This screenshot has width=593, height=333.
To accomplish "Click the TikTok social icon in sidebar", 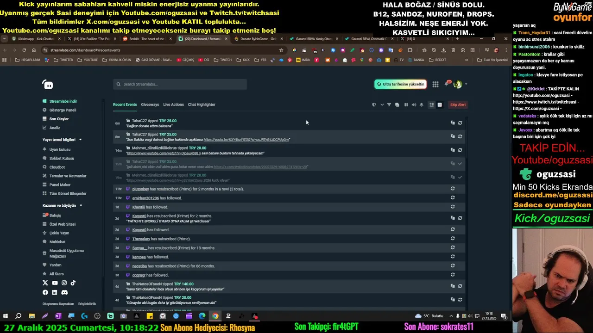I will tap(73, 283).
